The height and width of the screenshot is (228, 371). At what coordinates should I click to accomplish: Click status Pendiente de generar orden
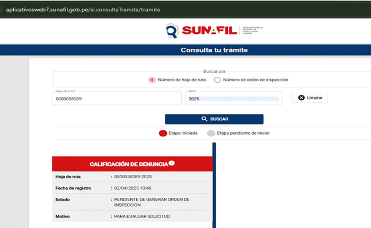[152, 202]
